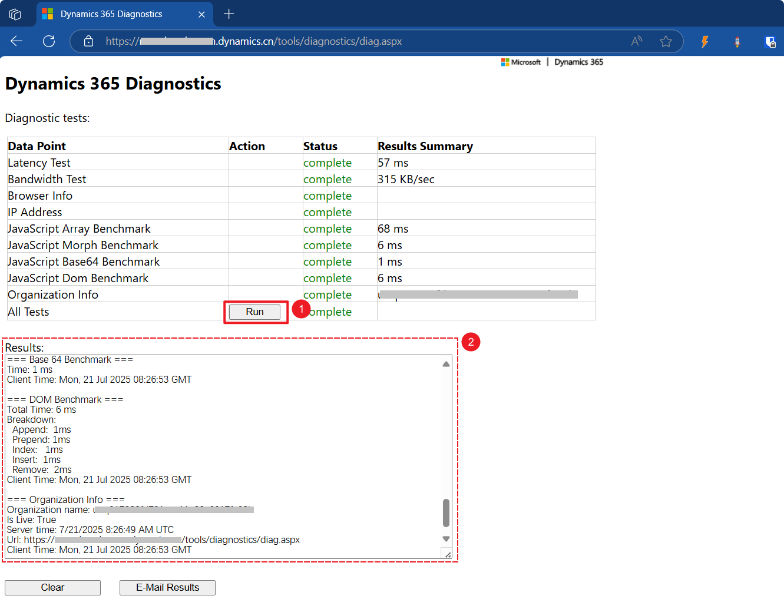The width and height of the screenshot is (784, 609).
Task: Click the site lock icon in address bar
Action: click(88, 41)
